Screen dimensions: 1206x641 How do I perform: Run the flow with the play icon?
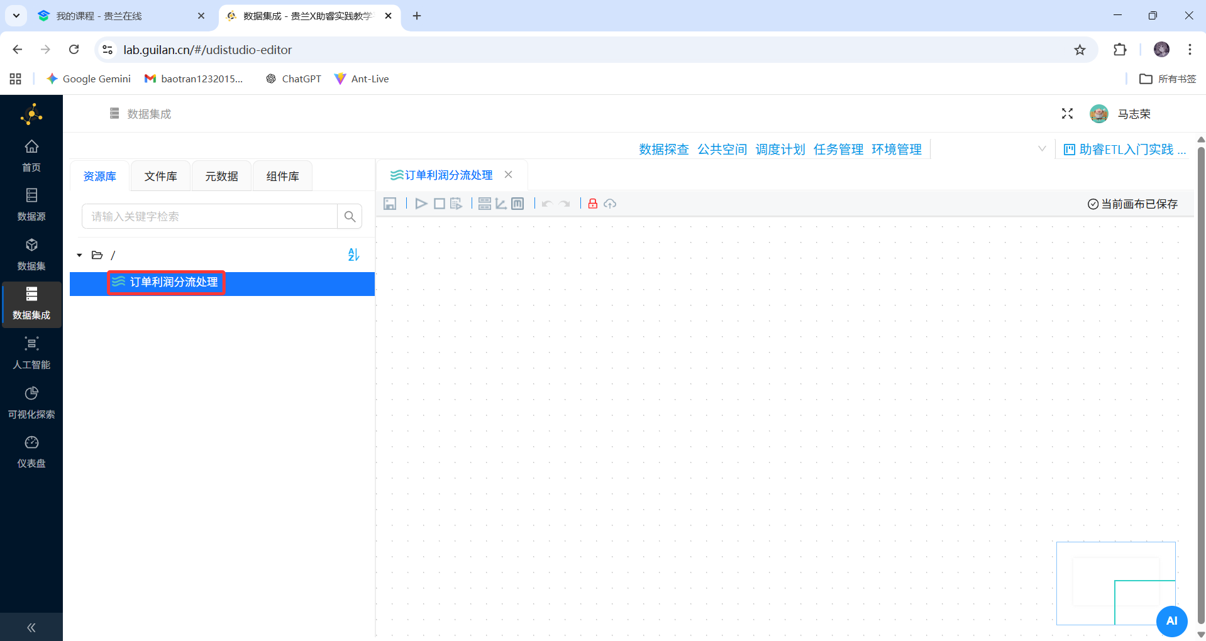421,203
